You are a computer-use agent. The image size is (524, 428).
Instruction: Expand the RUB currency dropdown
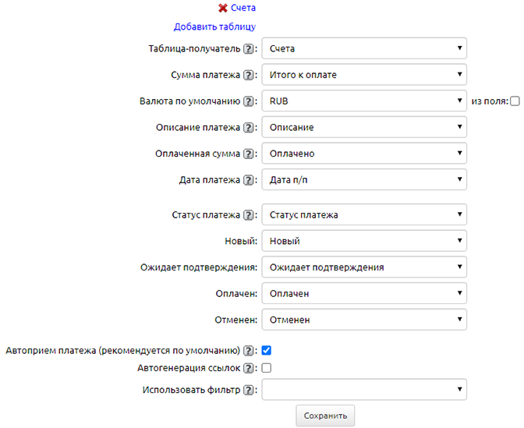pos(364,101)
